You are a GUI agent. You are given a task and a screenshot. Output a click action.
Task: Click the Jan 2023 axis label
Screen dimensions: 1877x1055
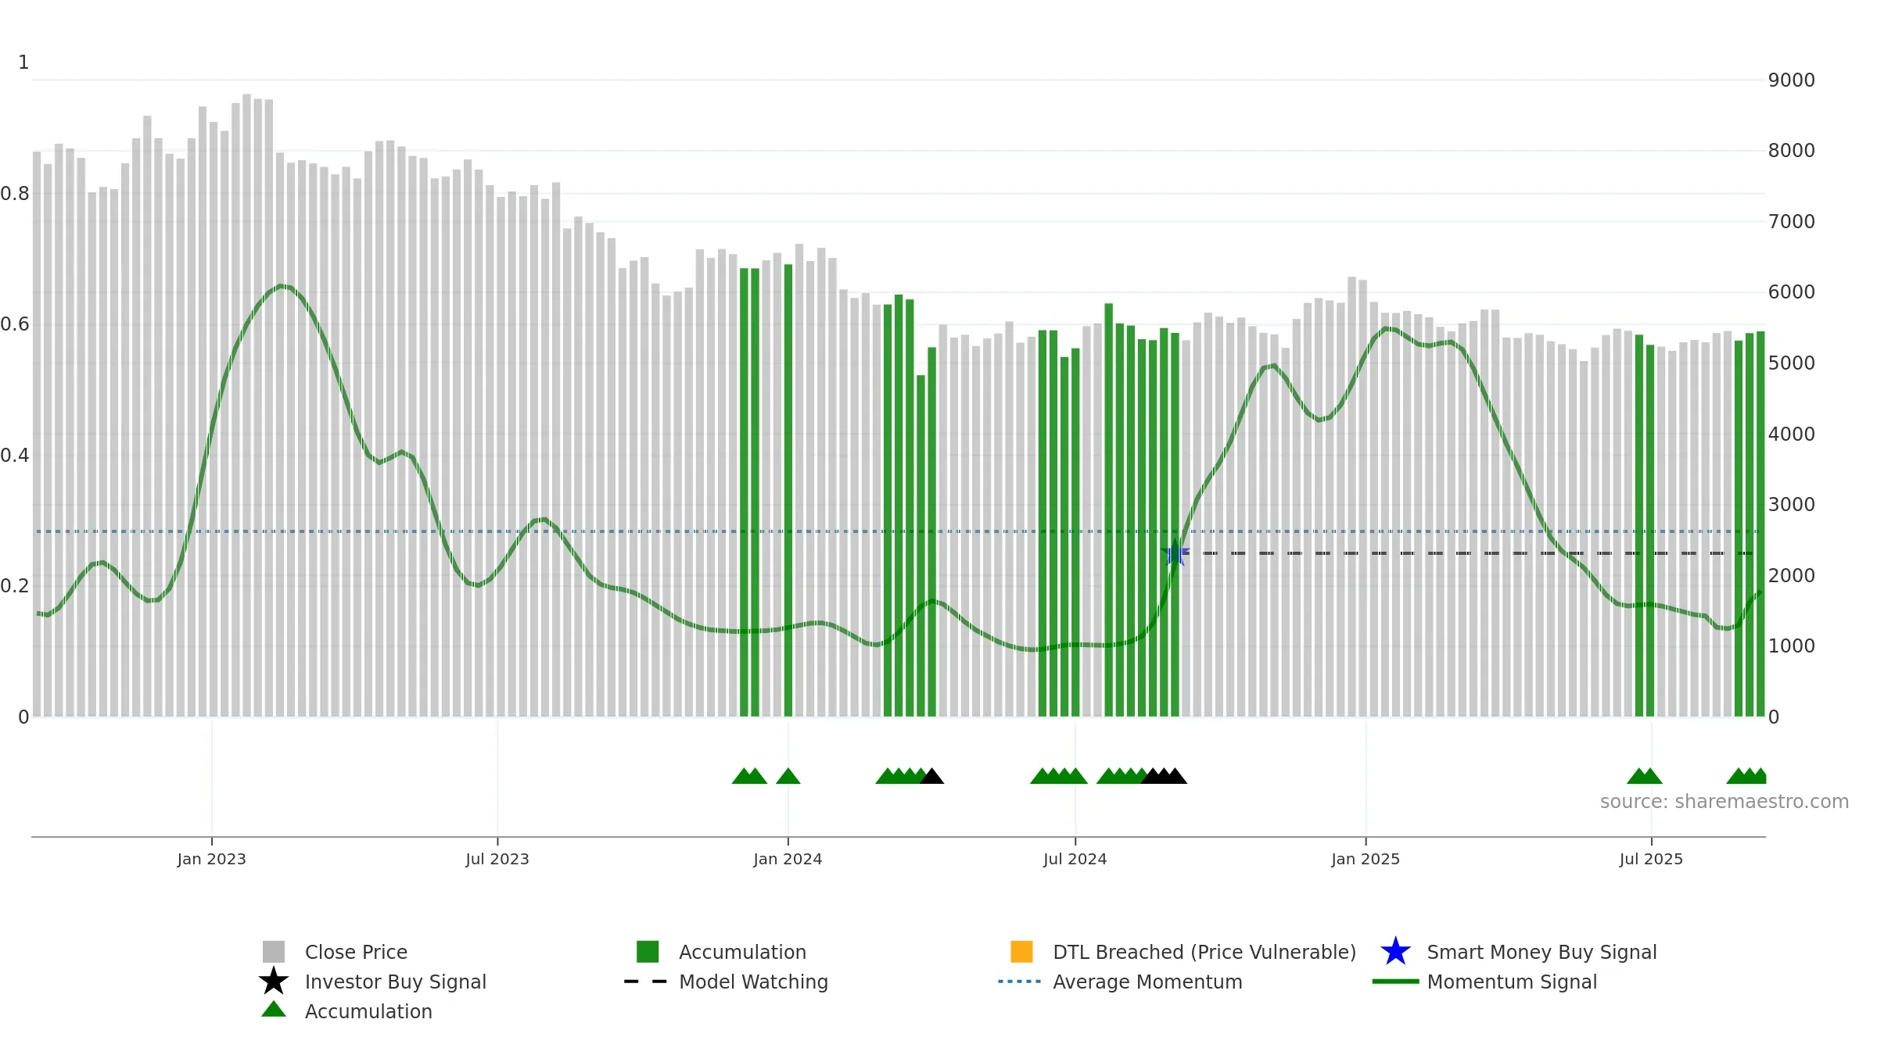[x=212, y=860]
